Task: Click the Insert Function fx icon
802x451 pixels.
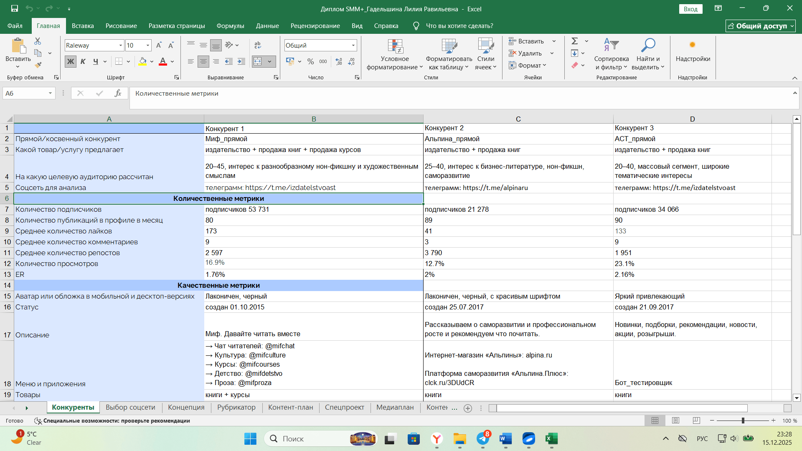Action: pos(118,93)
